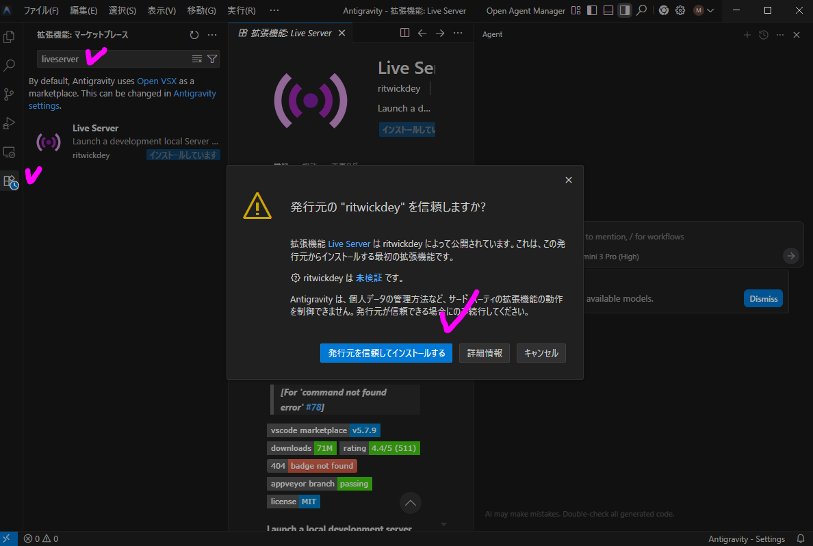Image resolution: width=813 pixels, height=546 pixels.
Task: Toggle primary side bar visibility
Action: coord(591,11)
